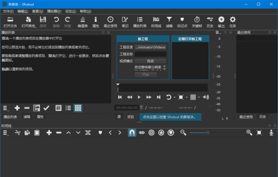
Task: Open the 峰值表 peak meter panel
Action: [83, 22]
